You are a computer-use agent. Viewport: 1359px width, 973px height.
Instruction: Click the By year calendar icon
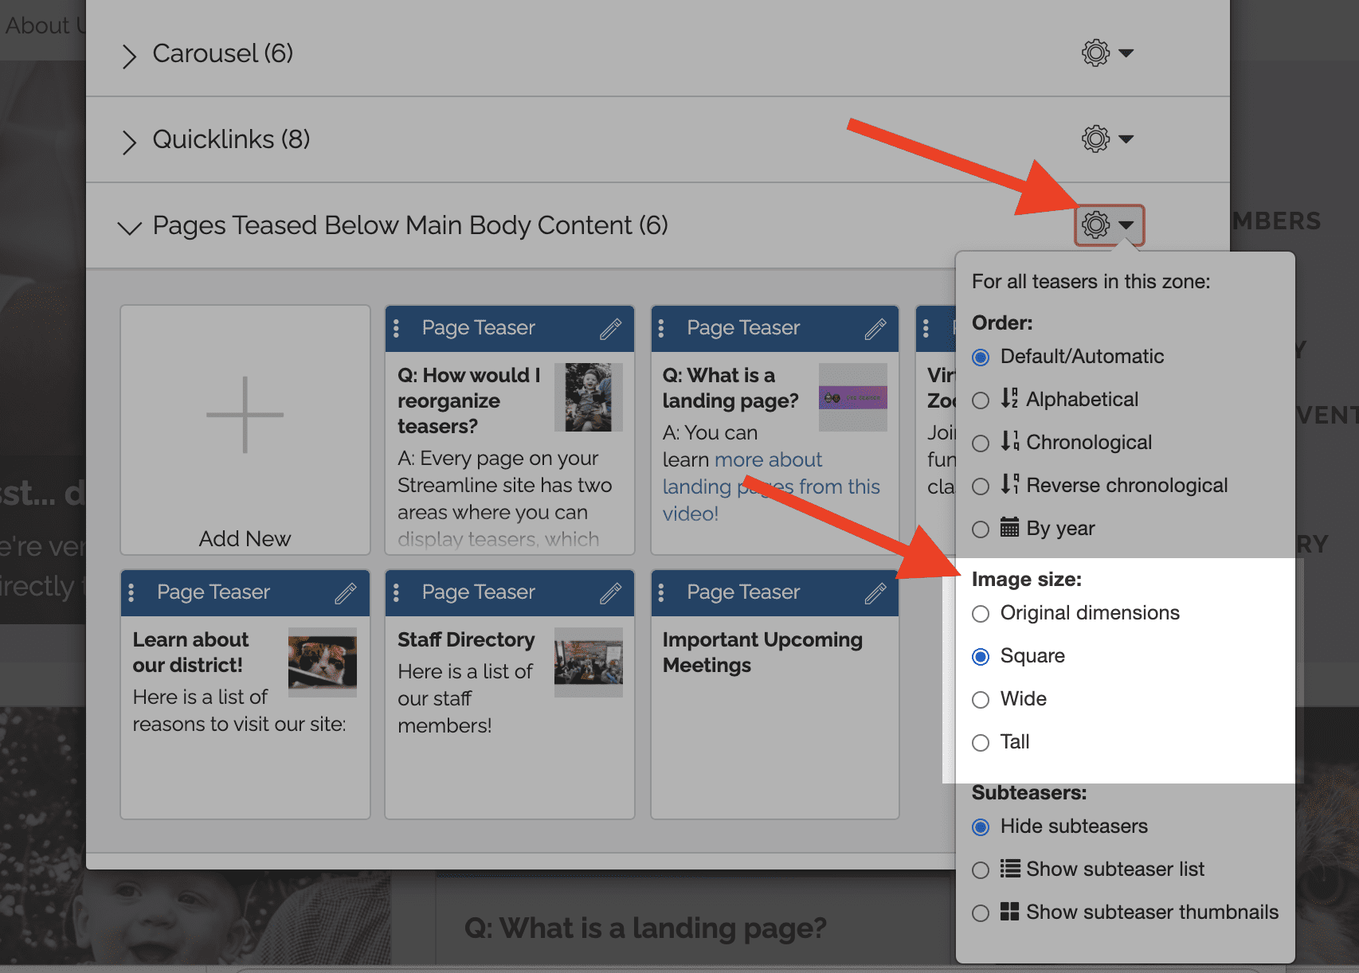(1009, 527)
